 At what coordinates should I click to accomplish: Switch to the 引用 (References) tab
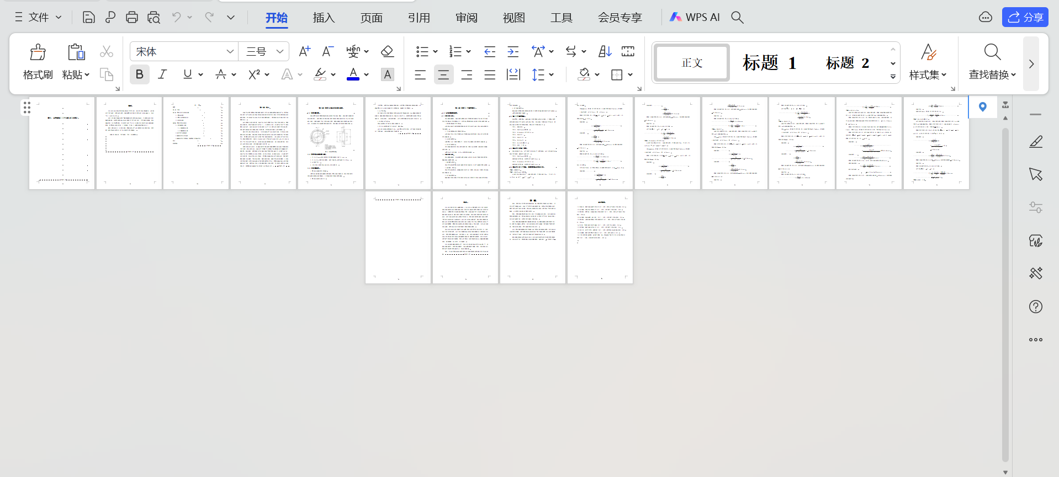coord(419,18)
